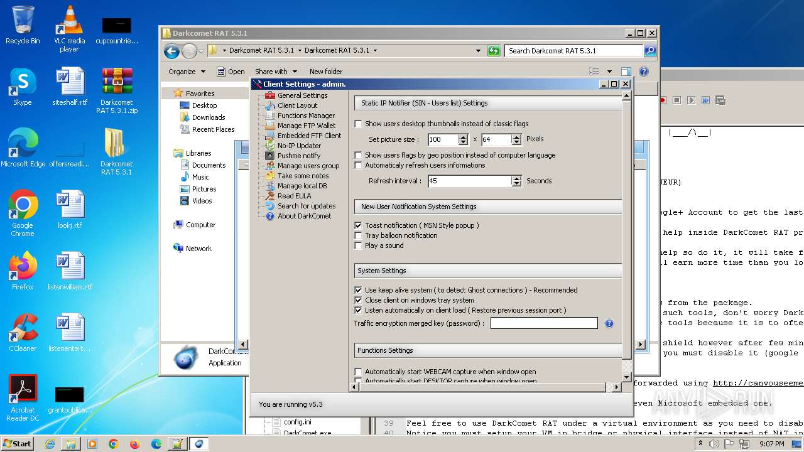Toggle the Explorer preview pane icon
Viewport: 804px width, 452px height.
click(626, 72)
